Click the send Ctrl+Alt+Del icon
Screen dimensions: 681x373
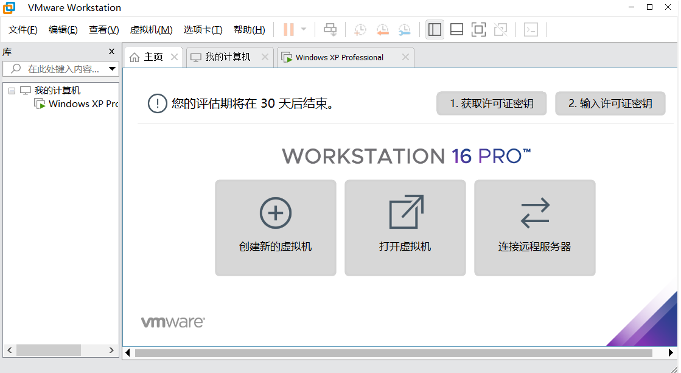(330, 30)
